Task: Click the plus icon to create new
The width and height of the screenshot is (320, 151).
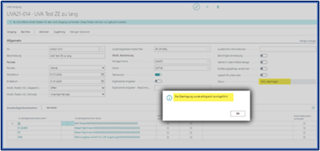Action: coord(207,7)
